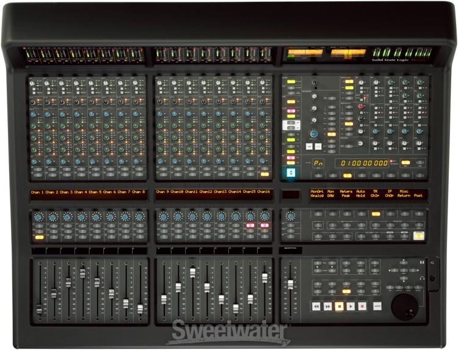Image resolution: width=458 pixels, height=350 pixels.
Task: Grab the Chan 14 fader cap
Action: [236, 308]
